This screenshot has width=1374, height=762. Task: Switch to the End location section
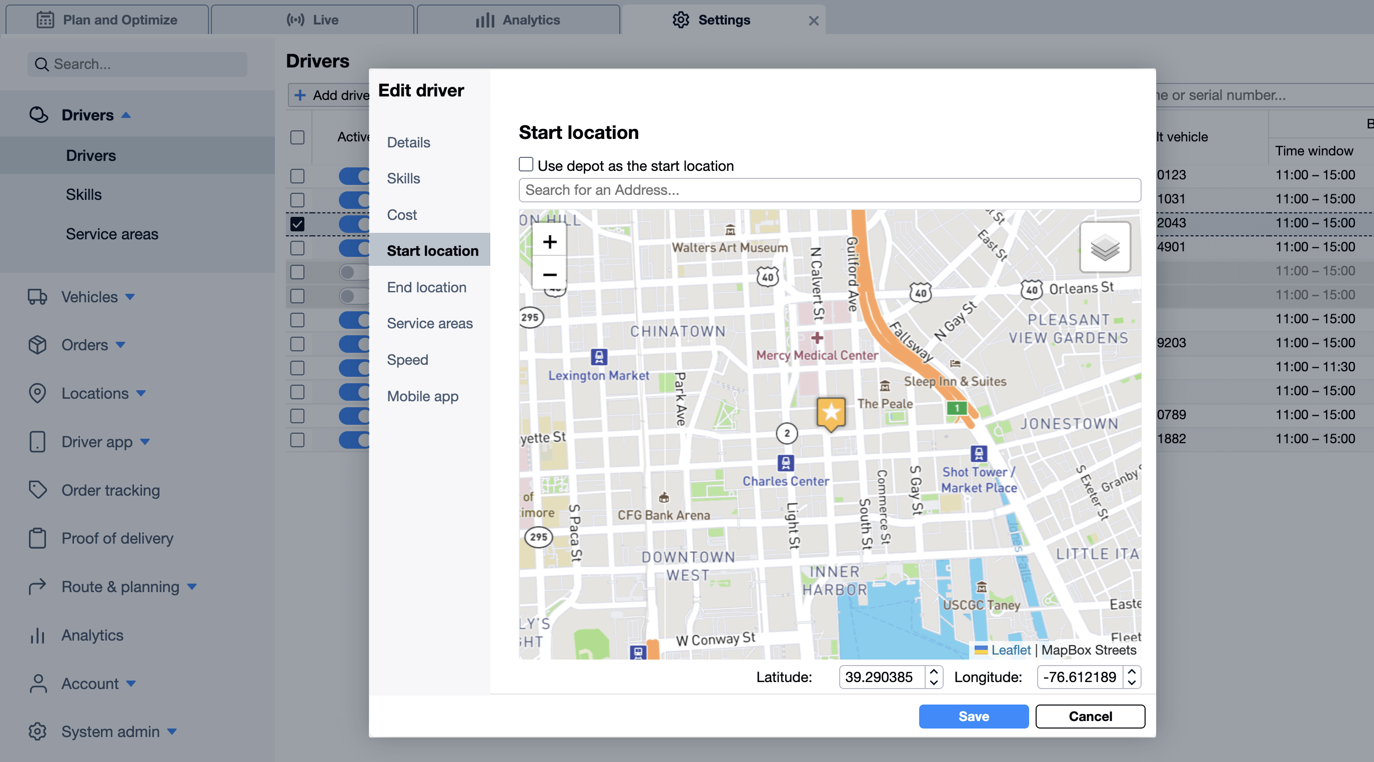point(426,287)
